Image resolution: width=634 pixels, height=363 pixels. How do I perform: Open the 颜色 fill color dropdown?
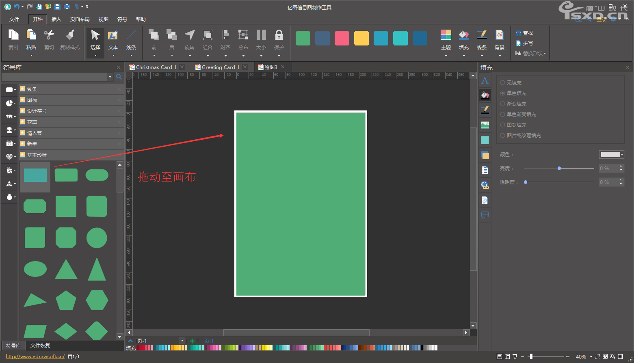click(612, 154)
